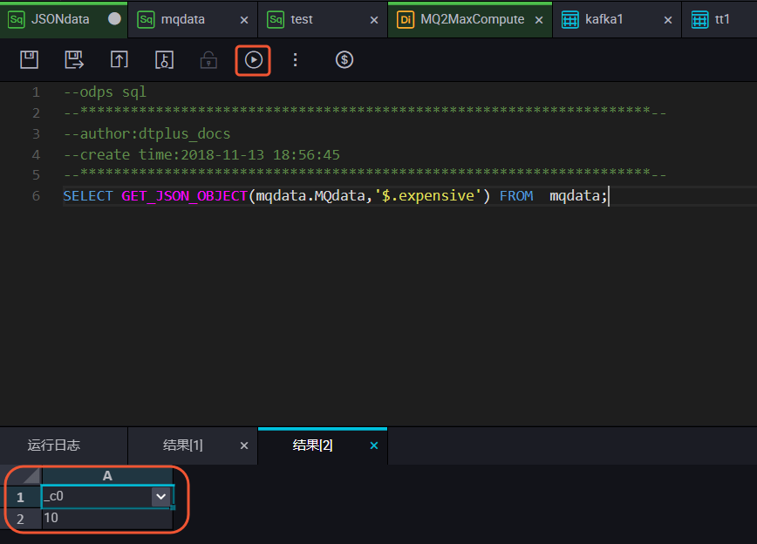Viewport: 757px width, 544px height.
Task: Open the _c0 cell dropdown arrow
Action: click(x=160, y=496)
